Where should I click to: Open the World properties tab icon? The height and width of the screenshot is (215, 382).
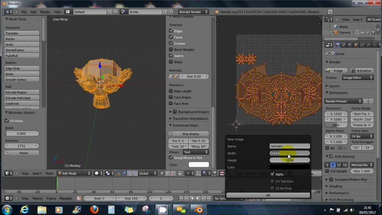pos(350,45)
